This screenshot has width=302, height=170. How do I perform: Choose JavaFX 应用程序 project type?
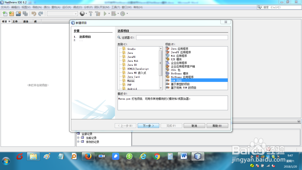181,52
